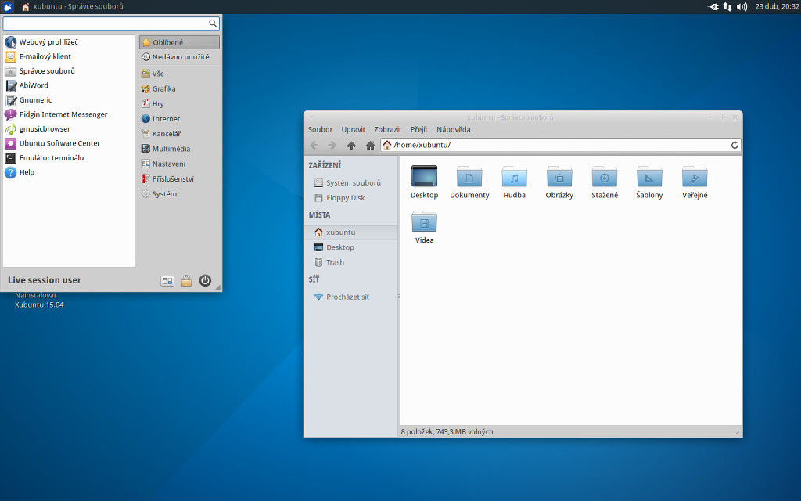Click the Live session user label
This screenshot has height=501, width=801.
(x=45, y=280)
